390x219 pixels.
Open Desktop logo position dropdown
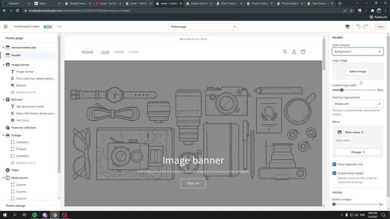[358, 104]
